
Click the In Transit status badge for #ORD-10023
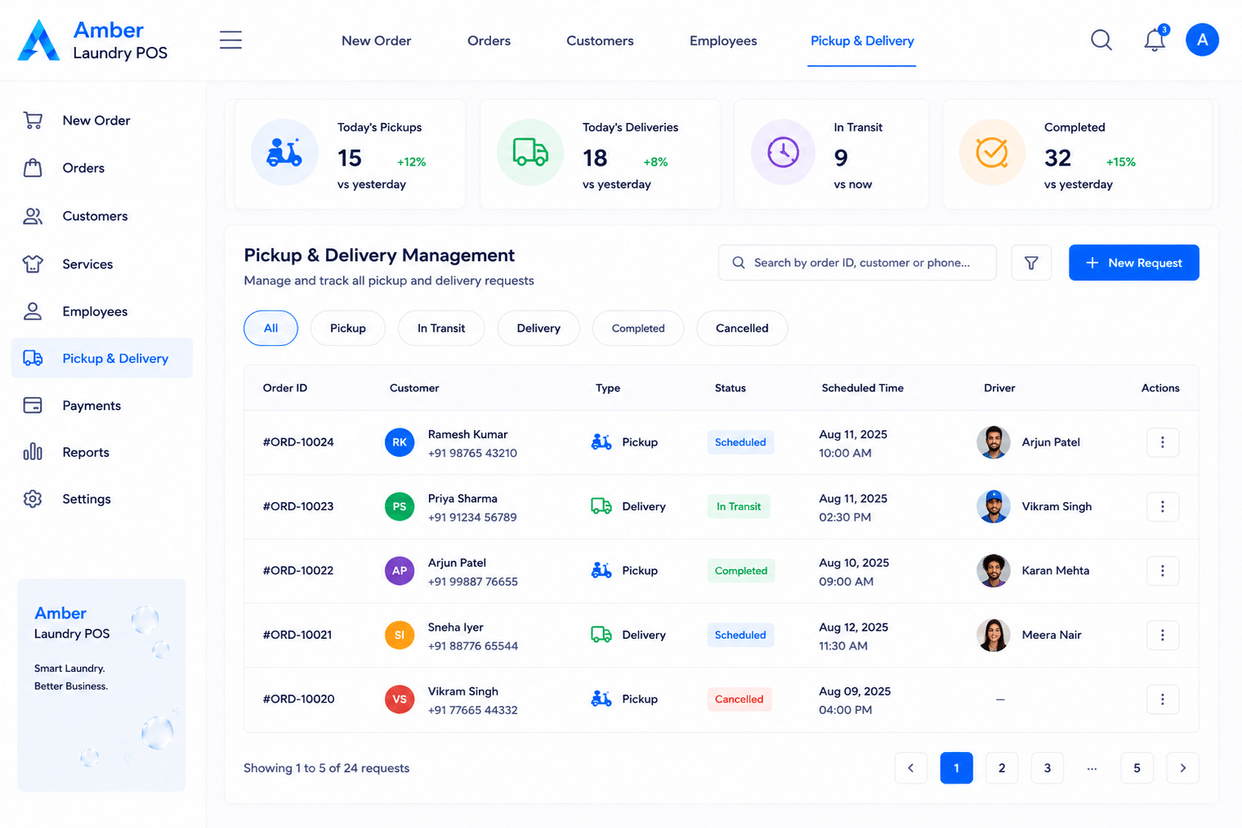point(739,506)
